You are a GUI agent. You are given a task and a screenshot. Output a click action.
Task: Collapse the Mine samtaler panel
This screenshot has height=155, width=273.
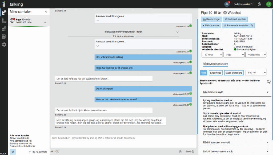pos(46,12)
